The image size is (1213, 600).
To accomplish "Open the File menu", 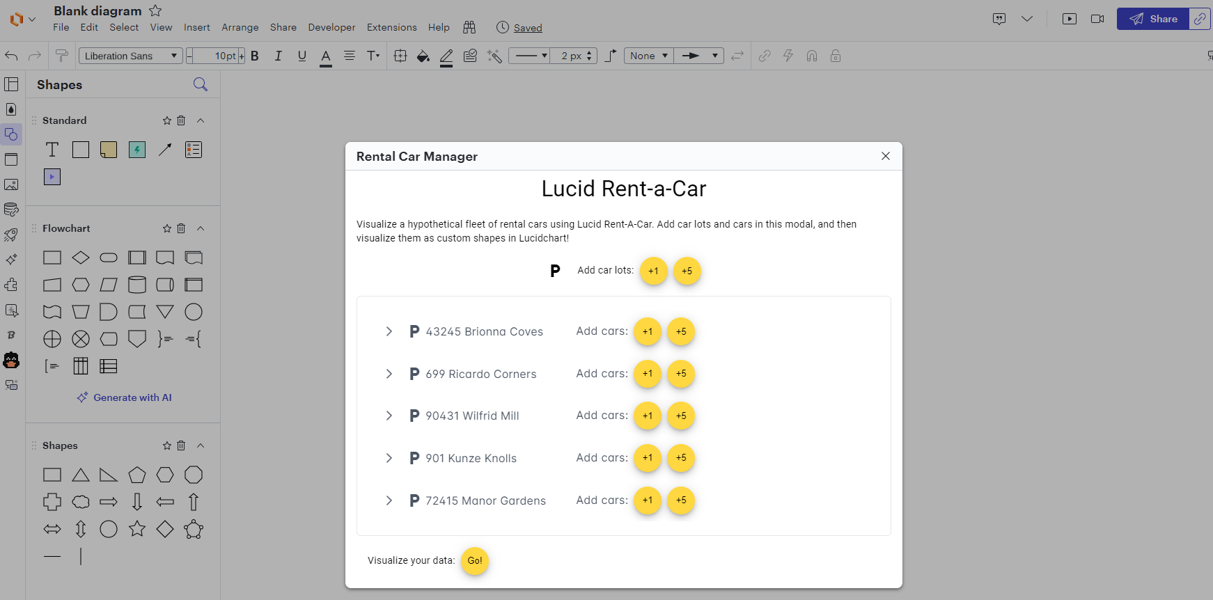I will click(x=61, y=27).
